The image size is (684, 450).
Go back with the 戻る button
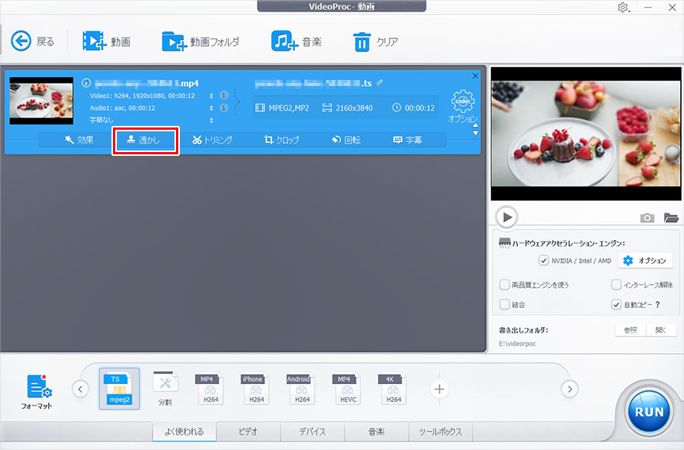click(33, 41)
